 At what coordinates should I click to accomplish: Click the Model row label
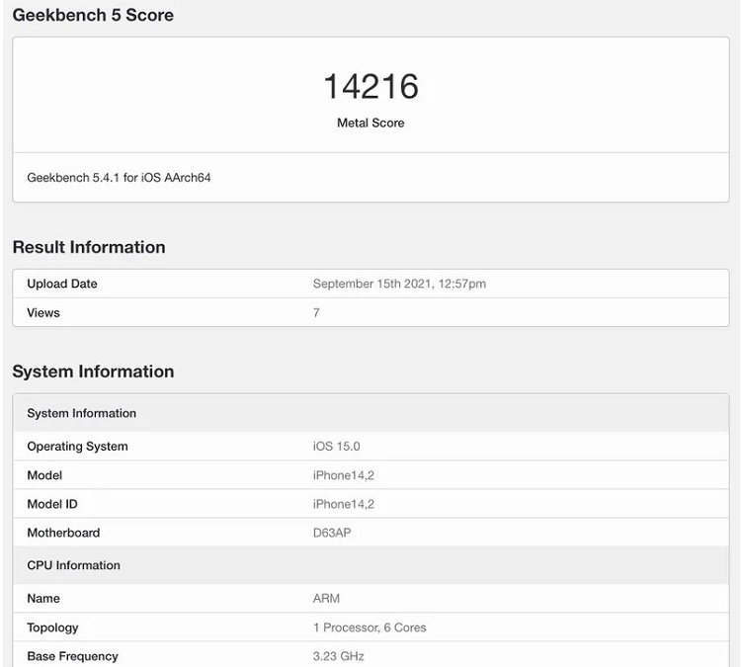coord(44,475)
